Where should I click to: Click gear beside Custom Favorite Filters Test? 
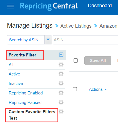coord(61,111)
